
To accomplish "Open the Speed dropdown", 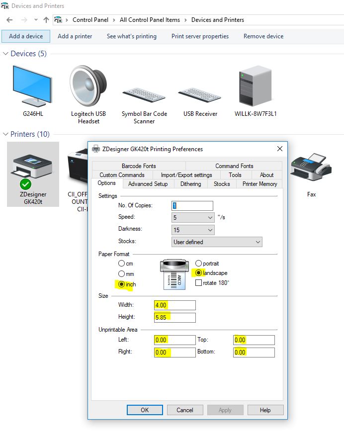I will (x=193, y=218).
